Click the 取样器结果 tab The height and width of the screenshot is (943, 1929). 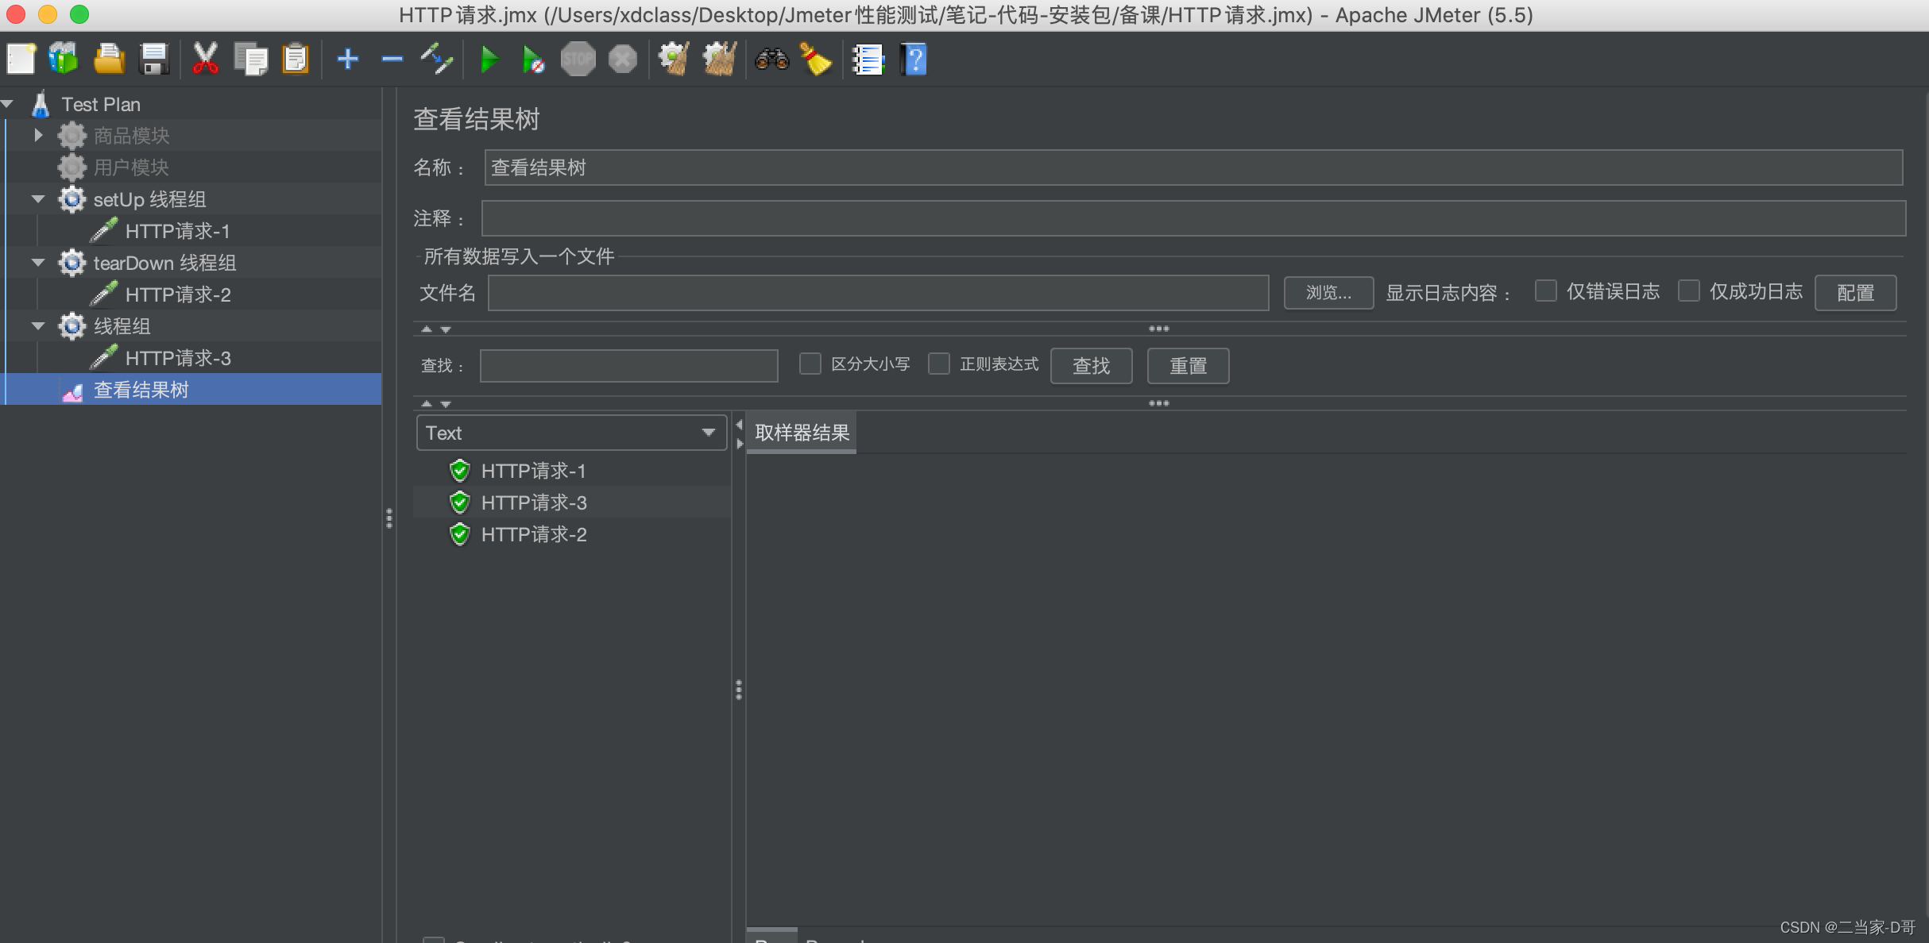point(800,432)
